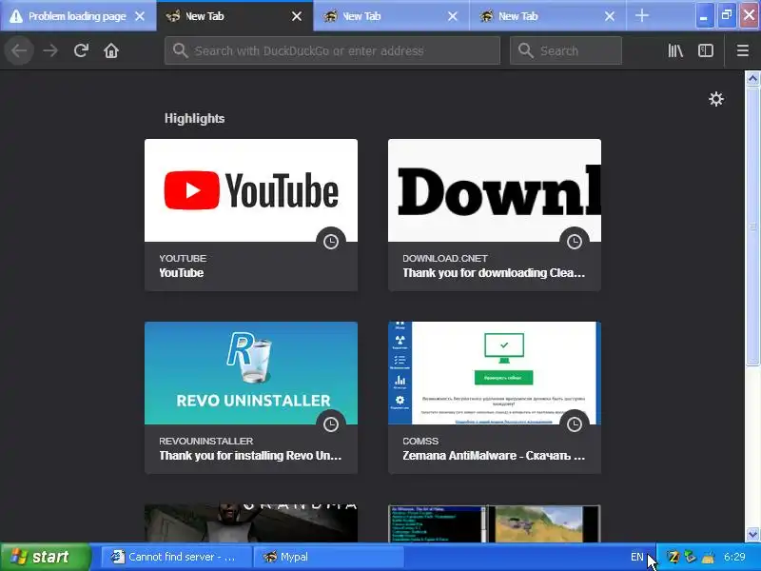761x571 pixels.
Task: Toggle the sidebar view icon
Action: (x=706, y=50)
